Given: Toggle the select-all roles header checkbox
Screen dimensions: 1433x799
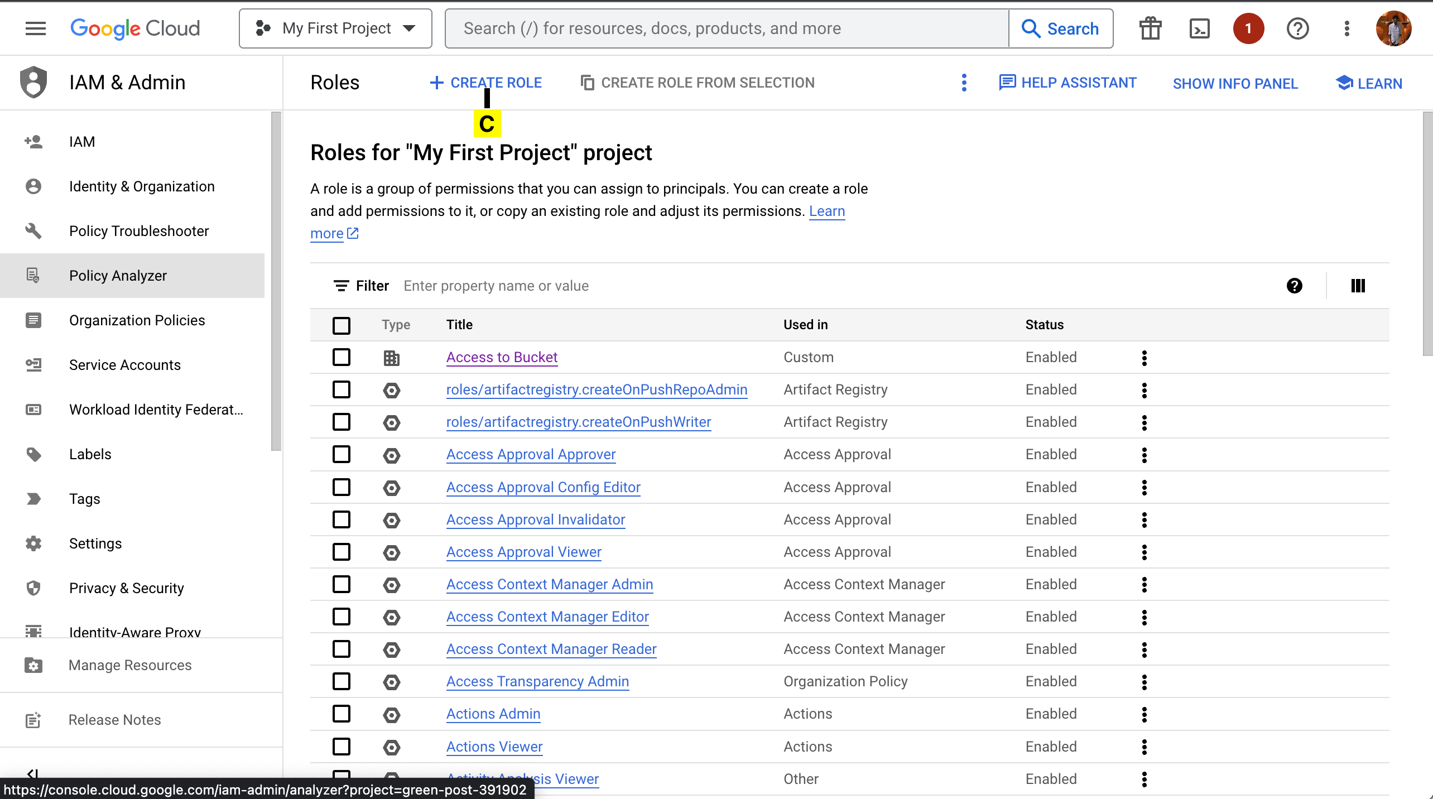Looking at the screenshot, I should tap(342, 325).
